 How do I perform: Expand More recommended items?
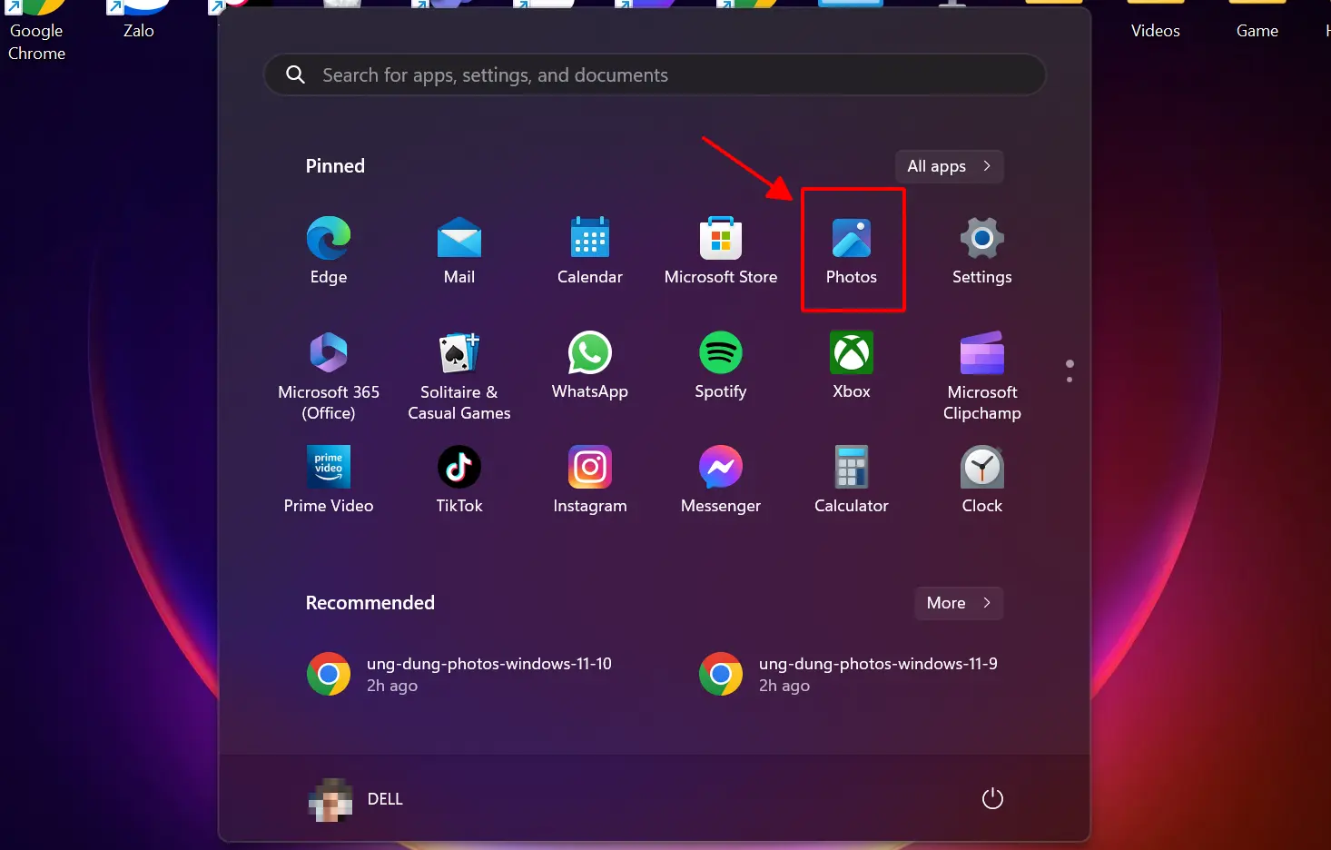tap(959, 603)
